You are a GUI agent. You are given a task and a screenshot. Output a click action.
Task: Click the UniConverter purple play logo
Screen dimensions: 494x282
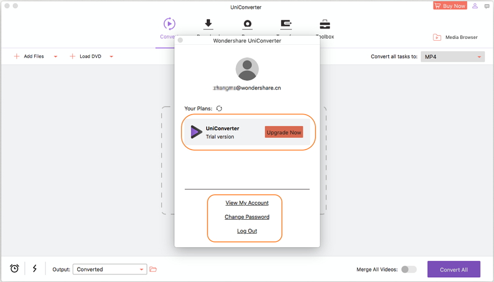point(196,132)
